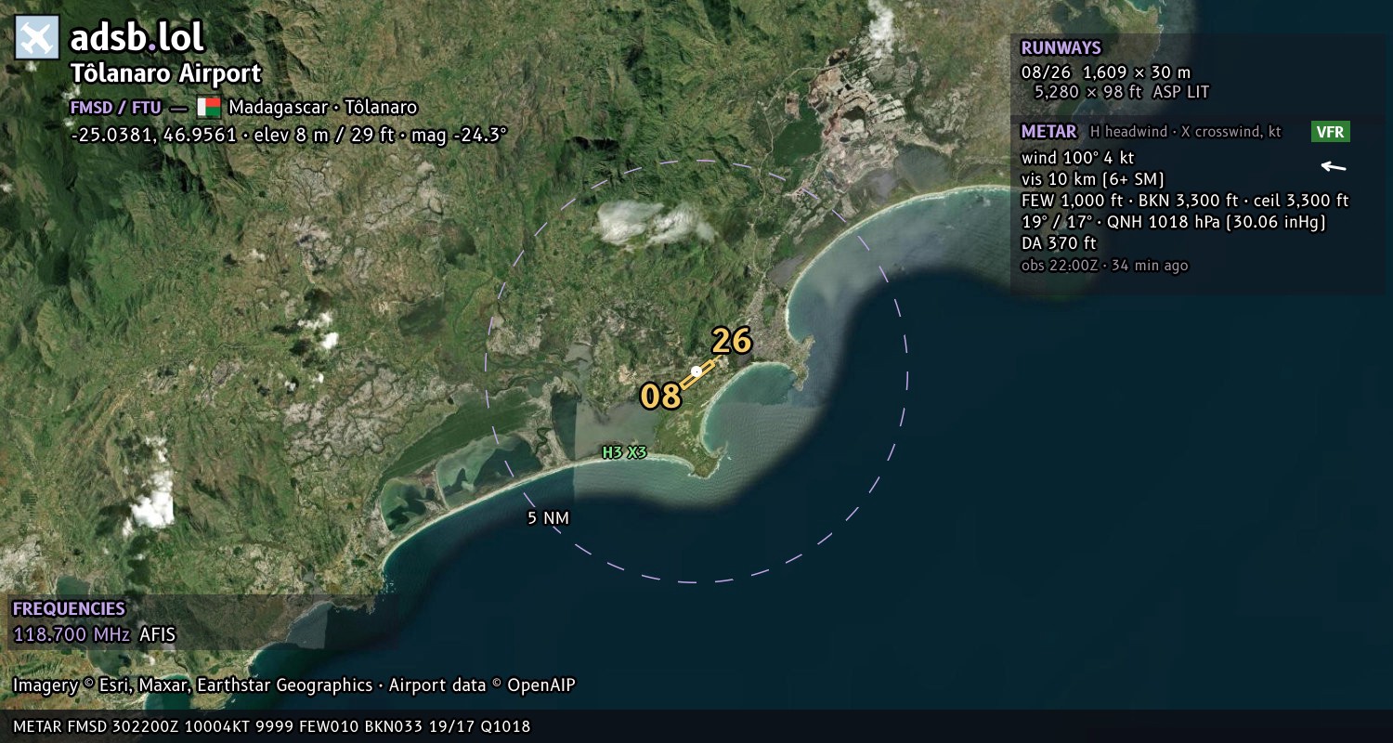
Task: Click the adsb.lol site title
Action: pyautogui.click(x=137, y=37)
